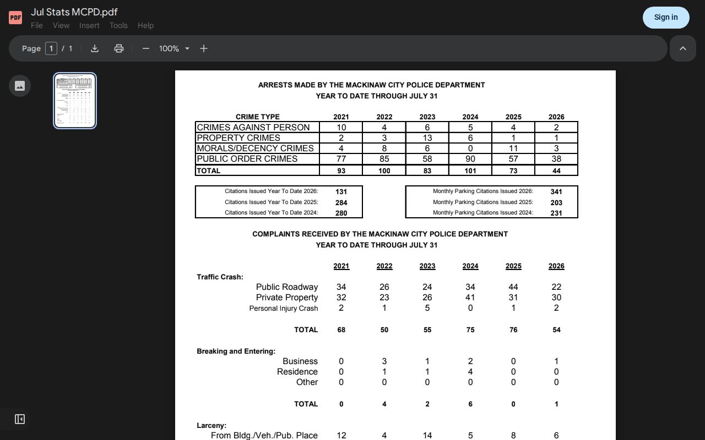Open the File menu
Screen dimensions: 705x440
(37, 25)
